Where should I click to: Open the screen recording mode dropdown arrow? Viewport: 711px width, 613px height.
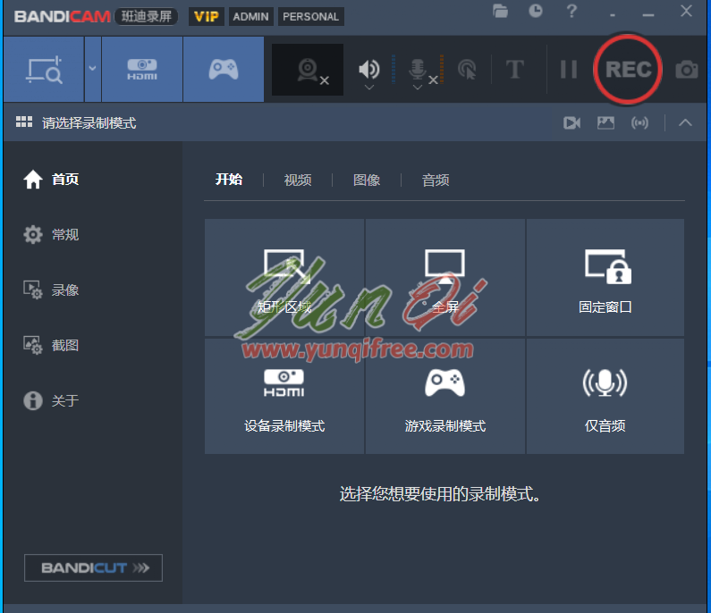tap(92, 70)
